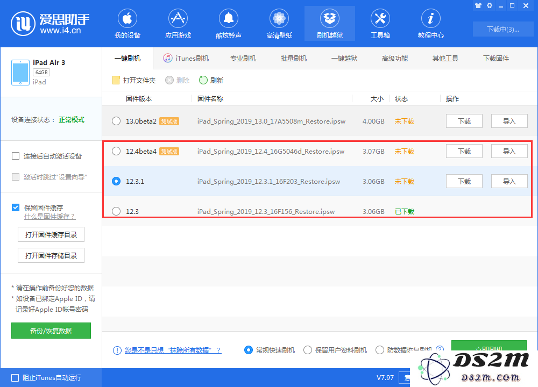This screenshot has height=387, width=538.
Task: Open 教程中心 tutorial center
Action: pos(430,23)
